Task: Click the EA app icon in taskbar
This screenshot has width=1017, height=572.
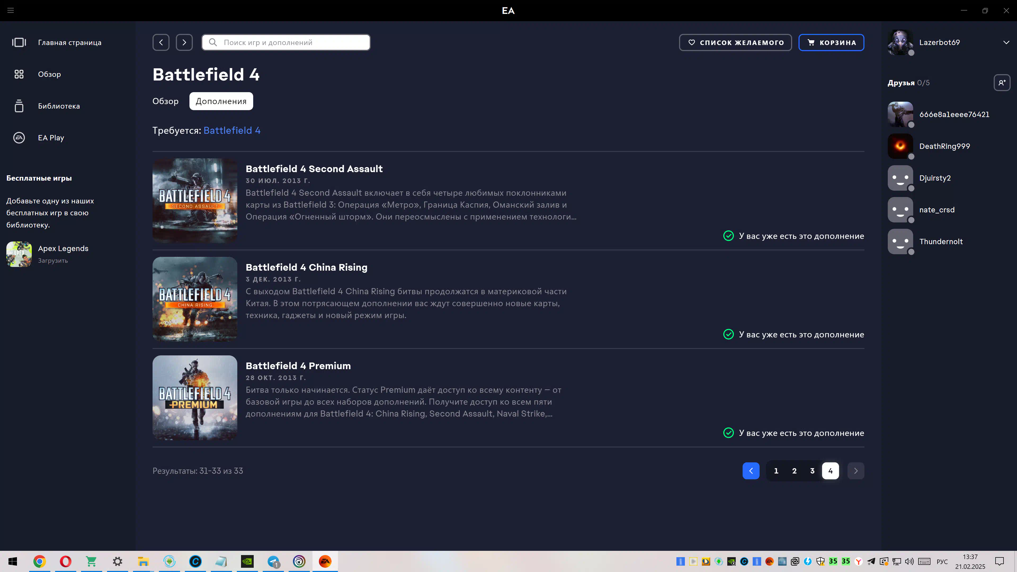Action: [325, 561]
